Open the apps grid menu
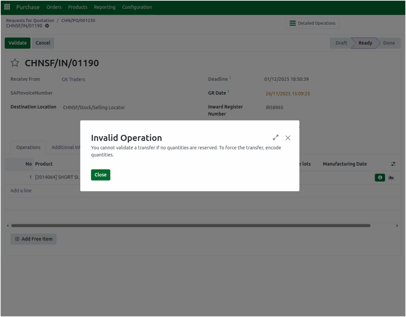The image size is (406, 317). [7, 7]
